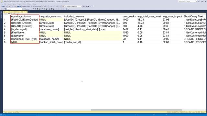Viewport: 207px width, 116px height.
Task: Select the [media_set_id] cell
Action: point(72,42)
